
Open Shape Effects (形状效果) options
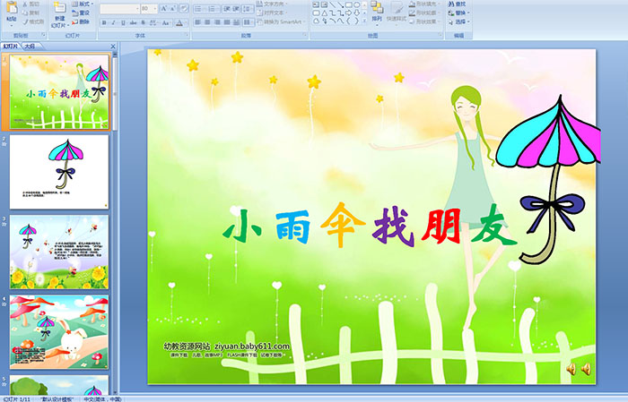pyautogui.click(x=424, y=21)
